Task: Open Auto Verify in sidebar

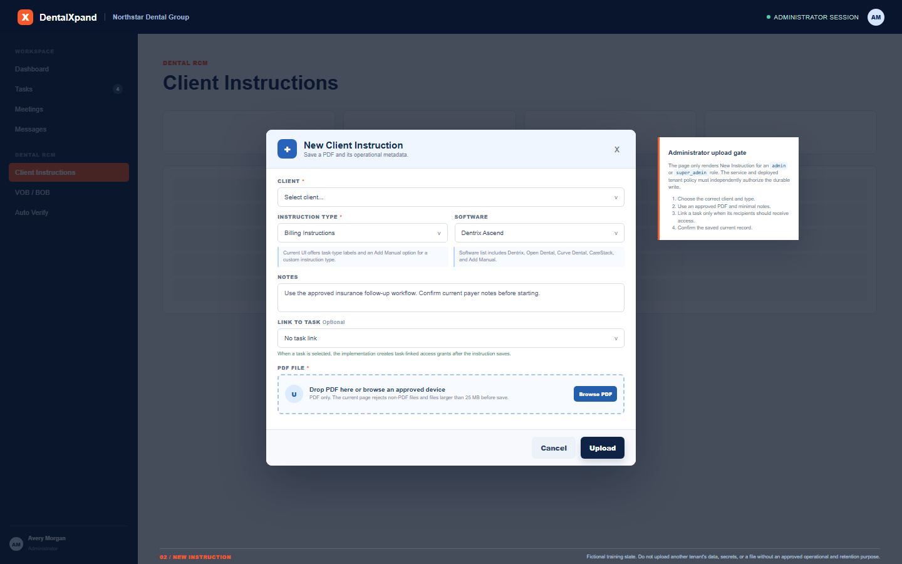Action: pos(69,212)
